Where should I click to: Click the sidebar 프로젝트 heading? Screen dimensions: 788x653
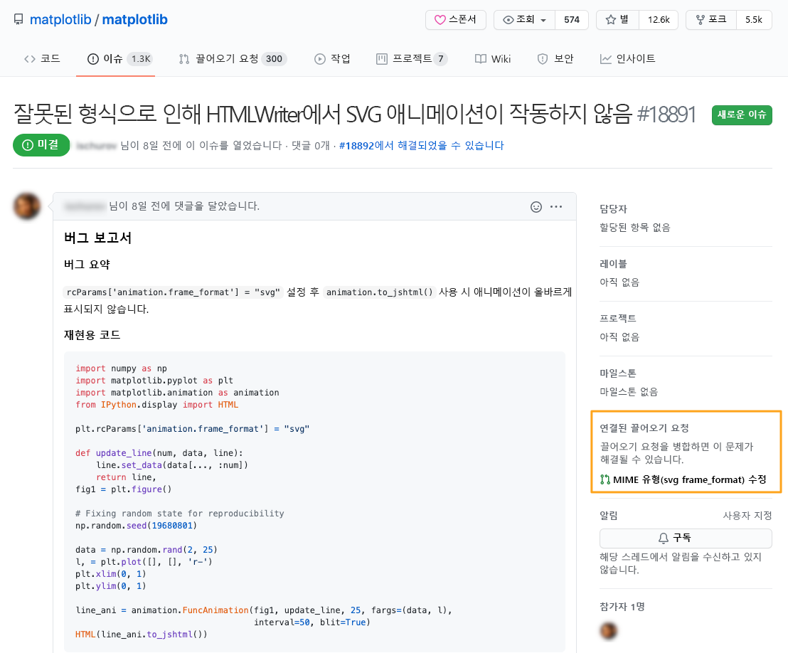click(x=617, y=318)
